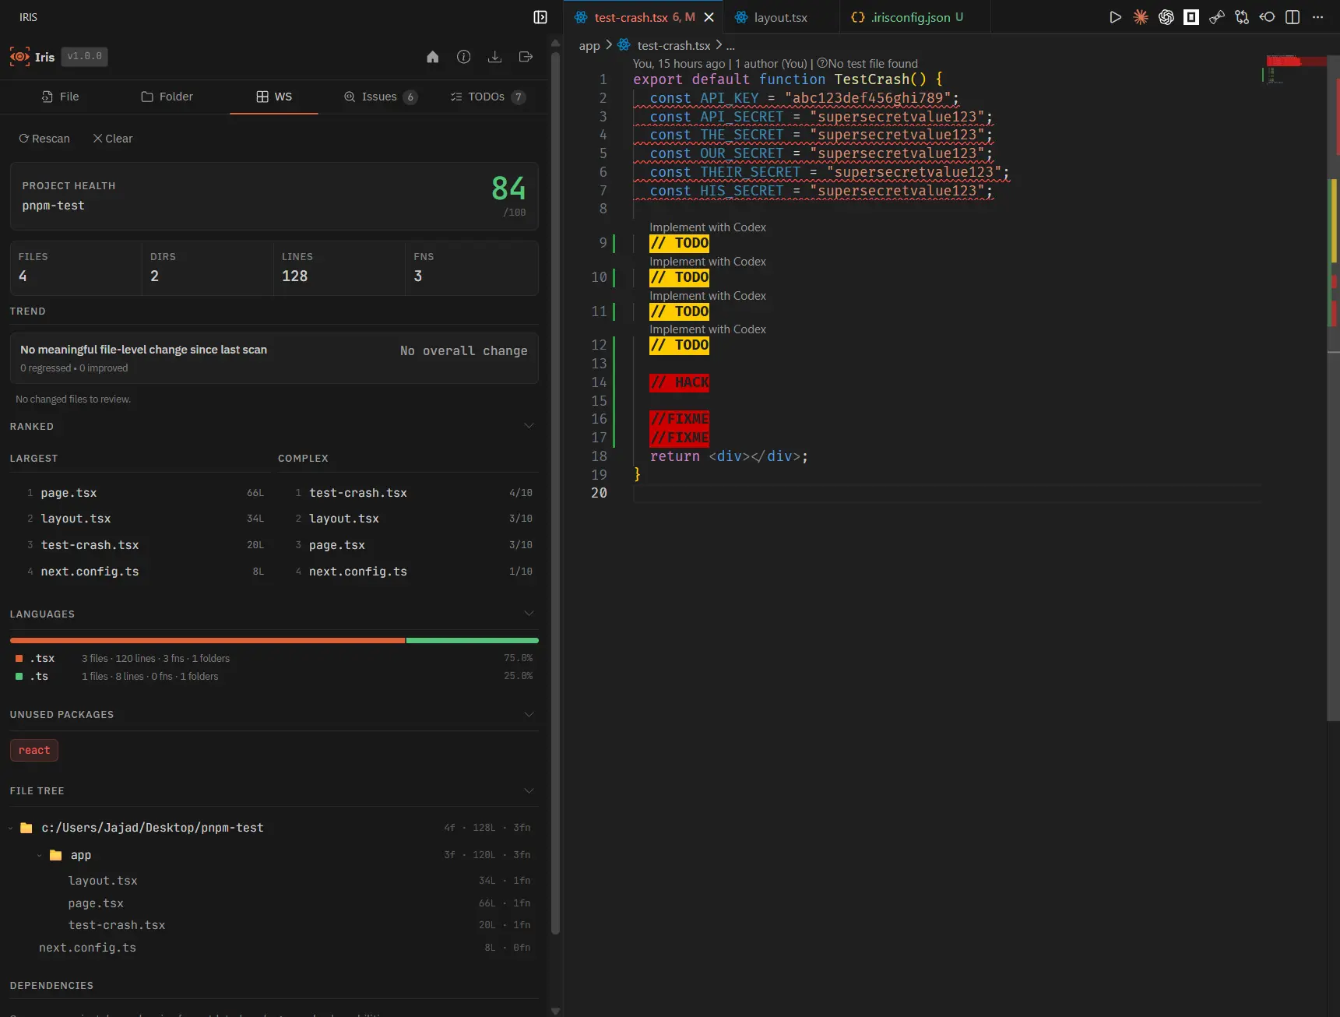Open the Claude starburst icon
The width and height of the screenshot is (1340, 1017).
click(1141, 17)
